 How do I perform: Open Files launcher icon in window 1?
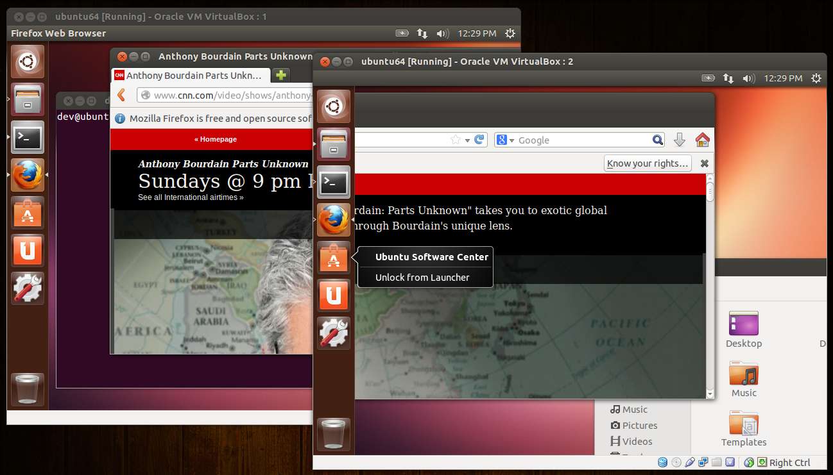coord(27,99)
